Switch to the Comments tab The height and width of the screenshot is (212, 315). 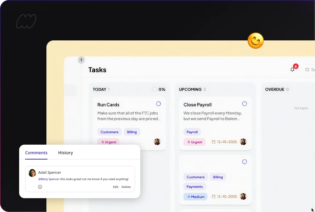click(36, 153)
